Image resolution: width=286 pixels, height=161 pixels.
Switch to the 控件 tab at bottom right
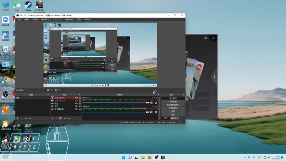tap(165, 118)
